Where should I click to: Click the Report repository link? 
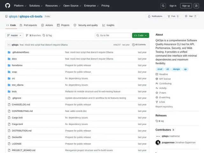coord(164,107)
